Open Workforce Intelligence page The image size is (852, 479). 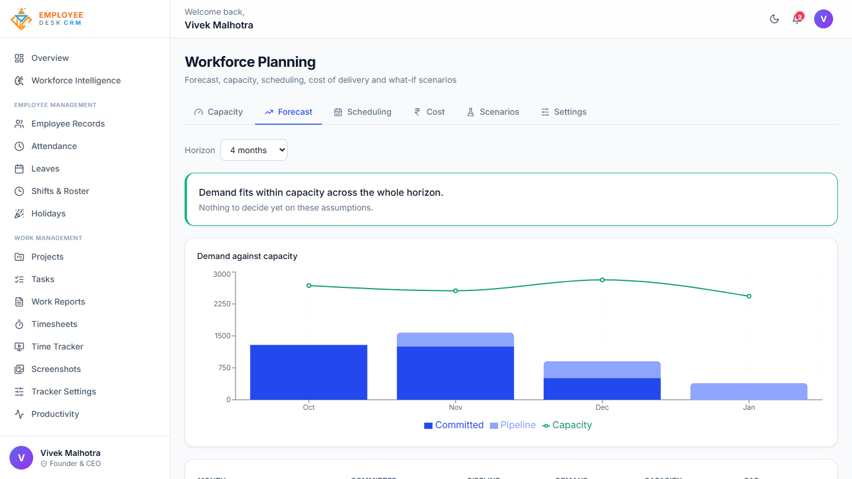point(85,80)
